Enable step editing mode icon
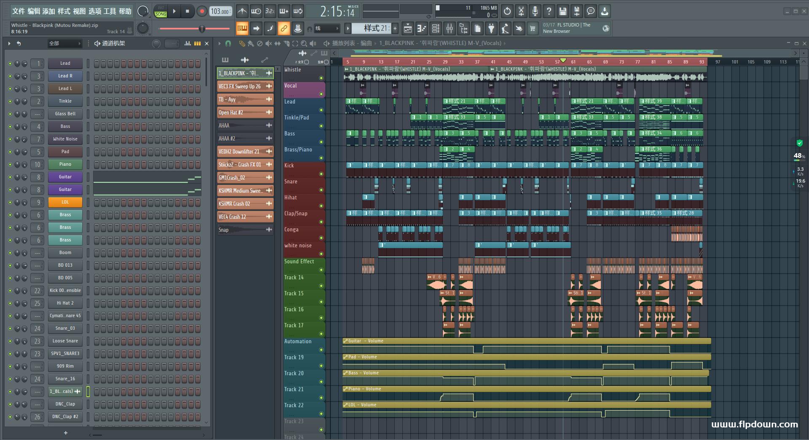 pyautogui.click(x=270, y=29)
